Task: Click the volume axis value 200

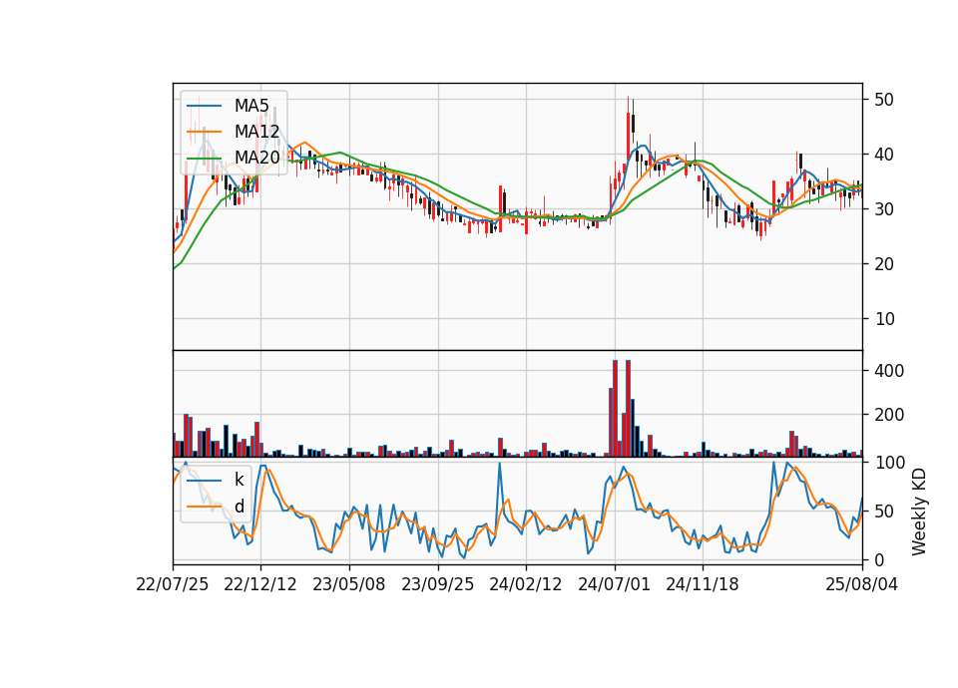Action: point(889,415)
